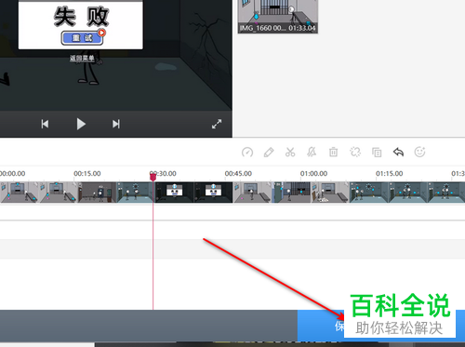Select the IMG_1660 media thumbnail
465x347 pixels.
tap(278, 17)
